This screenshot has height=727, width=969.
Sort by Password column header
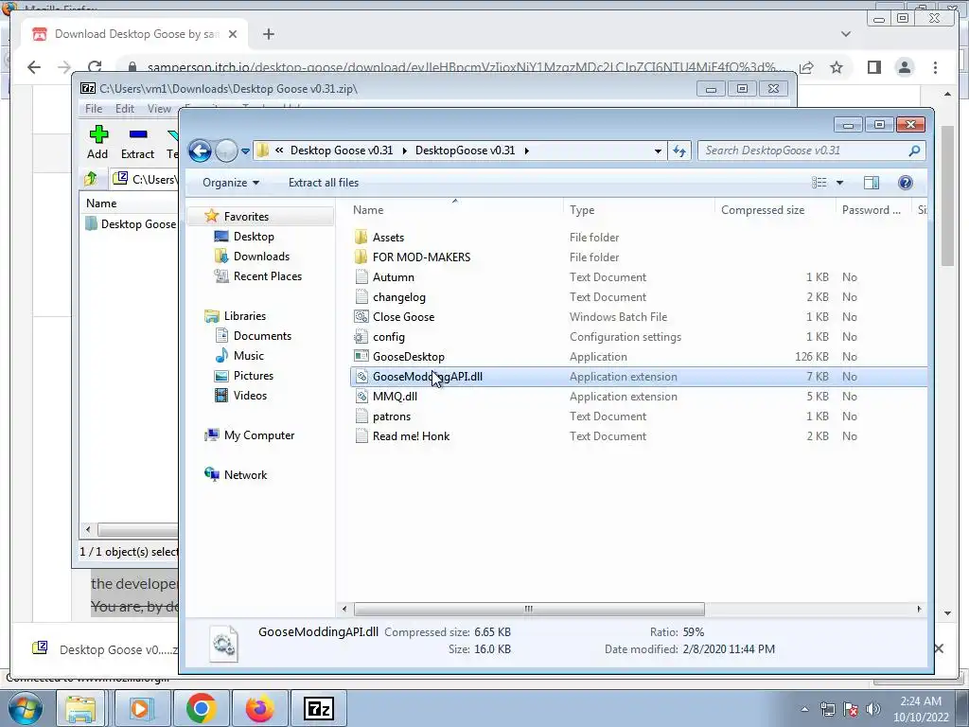coord(872,210)
